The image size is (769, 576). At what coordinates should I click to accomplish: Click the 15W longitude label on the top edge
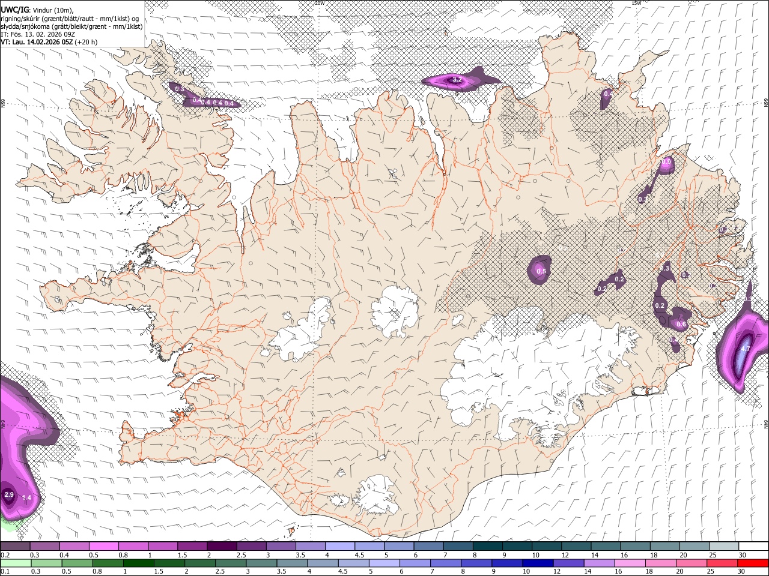[x=636, y=3]
